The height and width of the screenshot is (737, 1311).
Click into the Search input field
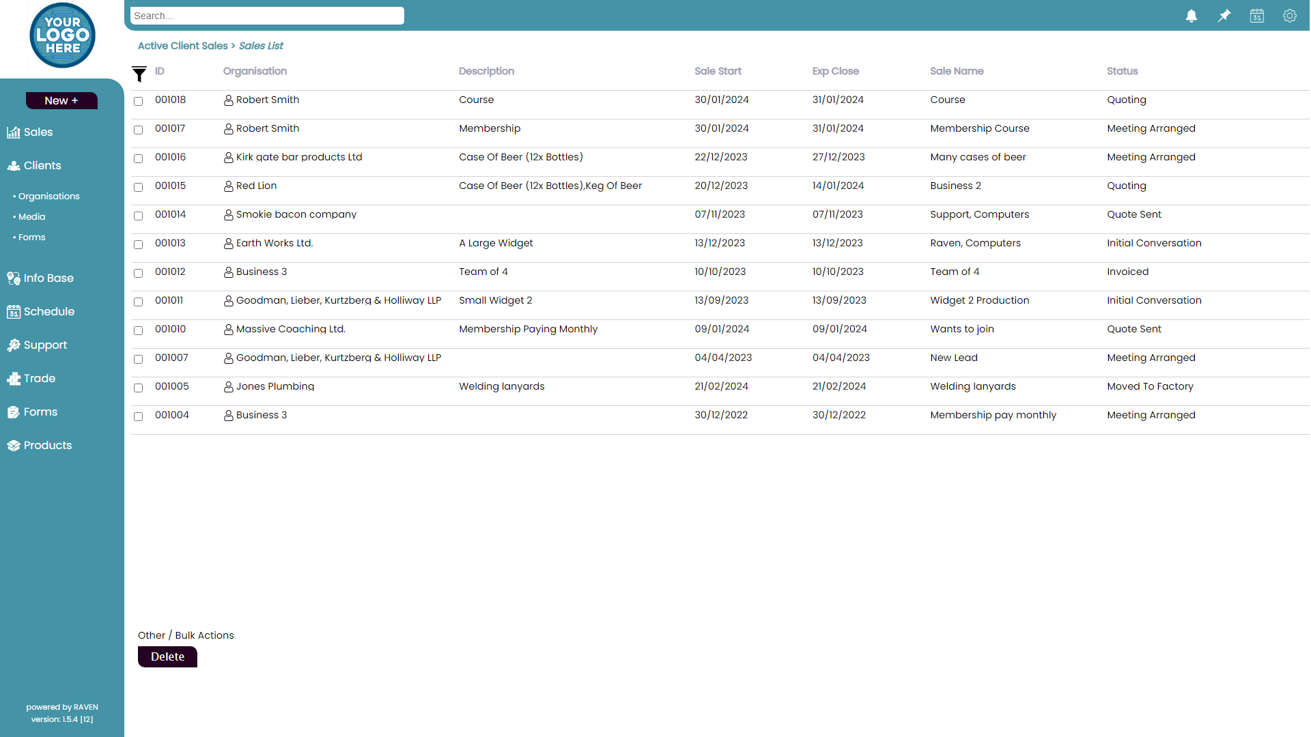point(267,16)
